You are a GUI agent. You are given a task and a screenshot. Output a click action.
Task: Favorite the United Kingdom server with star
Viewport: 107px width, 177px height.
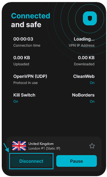92,146
